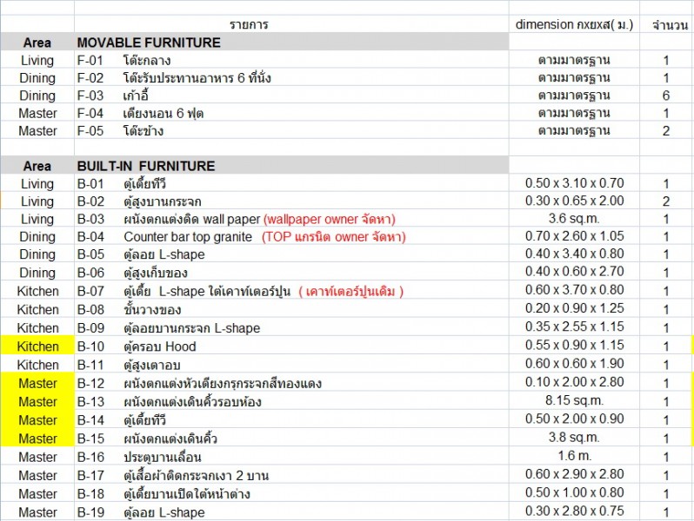Select the B-19 ตู้ลอย L-shape cell
The image size is (694, 521).
pyautogui.click(x=291, y=511)
